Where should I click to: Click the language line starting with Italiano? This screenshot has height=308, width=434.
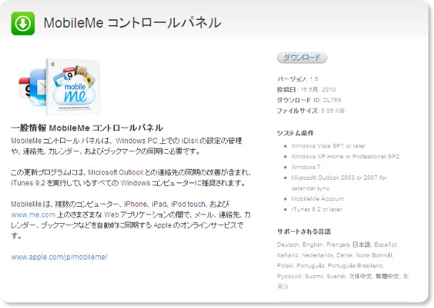[335, 255]
